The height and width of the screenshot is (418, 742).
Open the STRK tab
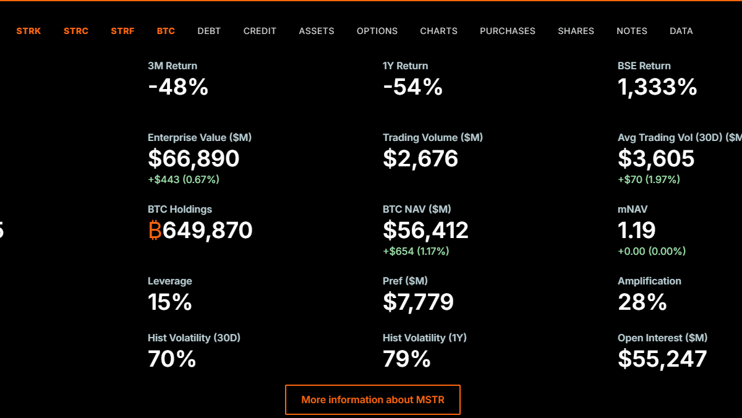[x=28, y=31]
